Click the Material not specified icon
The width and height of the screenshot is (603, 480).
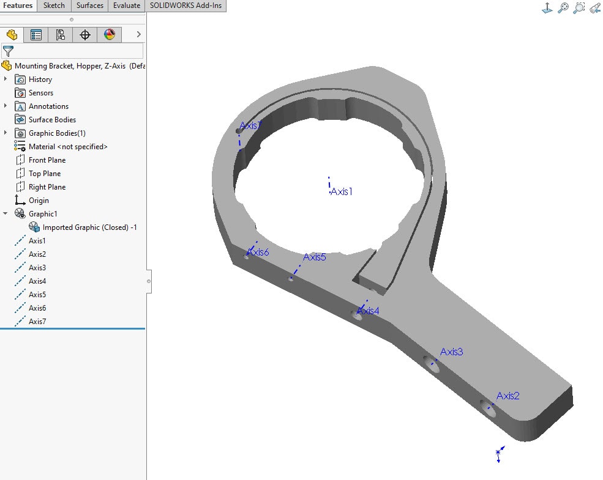click(20, 146)
